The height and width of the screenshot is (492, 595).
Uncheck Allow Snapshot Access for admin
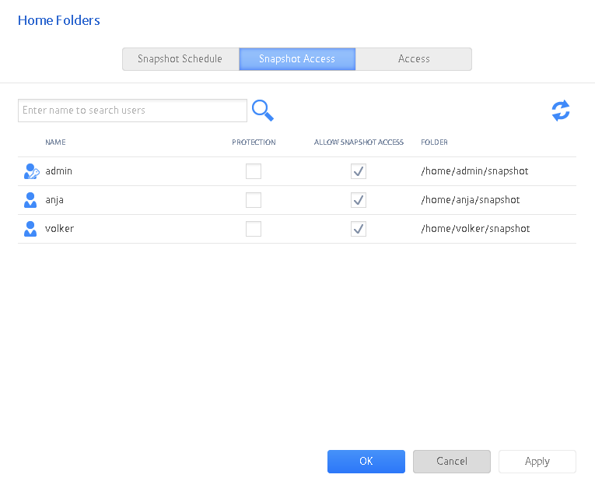point(359,171)
